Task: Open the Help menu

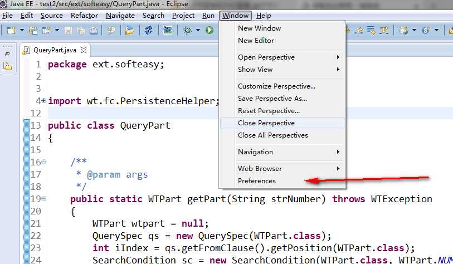Action: pos(264,16)
